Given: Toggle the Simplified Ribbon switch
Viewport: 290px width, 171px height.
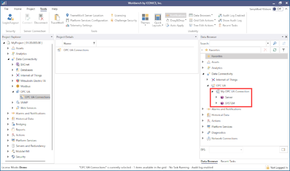Looking at the screenshot, I should tap(277, 9).
